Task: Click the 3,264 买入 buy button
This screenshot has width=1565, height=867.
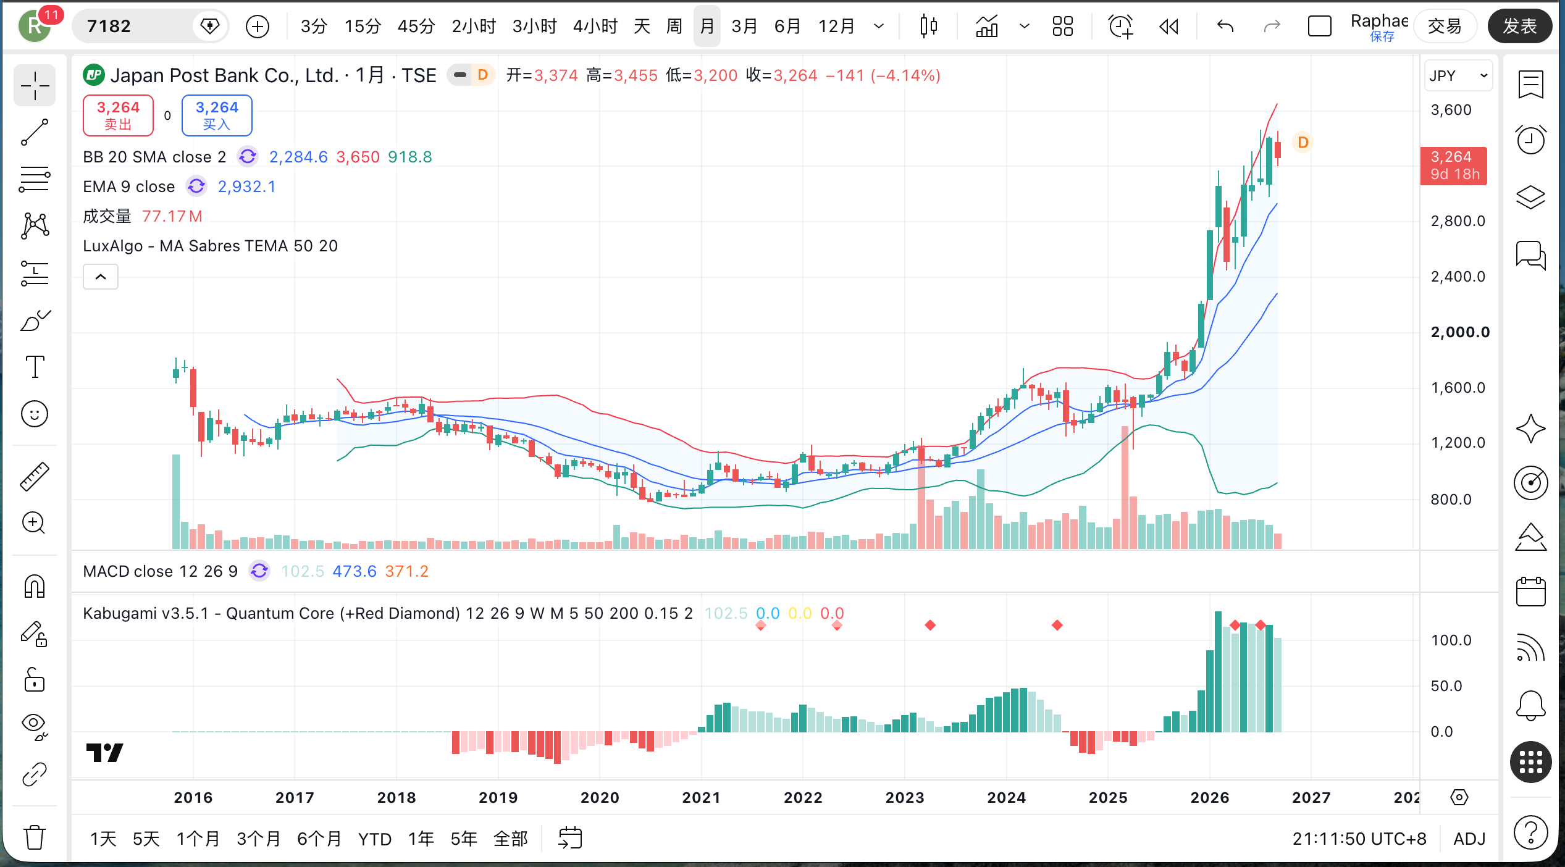Action: pos(217,115)
